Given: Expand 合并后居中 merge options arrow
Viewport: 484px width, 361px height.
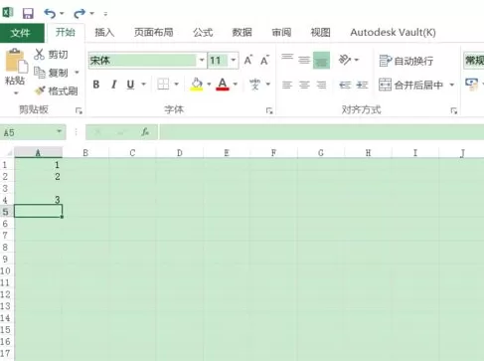Looking at the screenshot, I should pyautogui.click(x=452, y=85).
